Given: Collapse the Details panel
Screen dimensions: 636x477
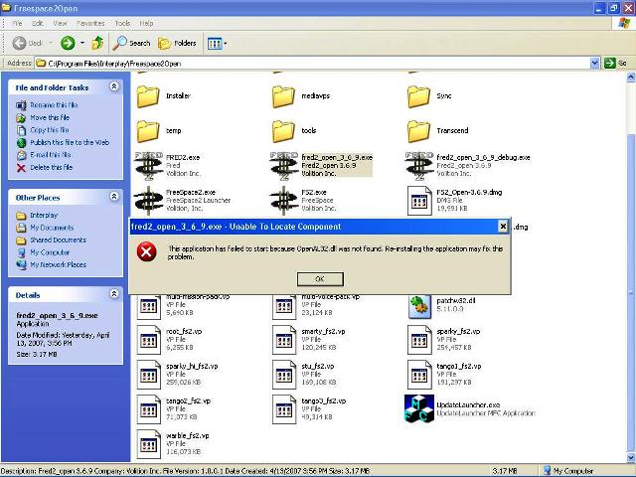Looking at the screenshot, I should click(114, 294).
